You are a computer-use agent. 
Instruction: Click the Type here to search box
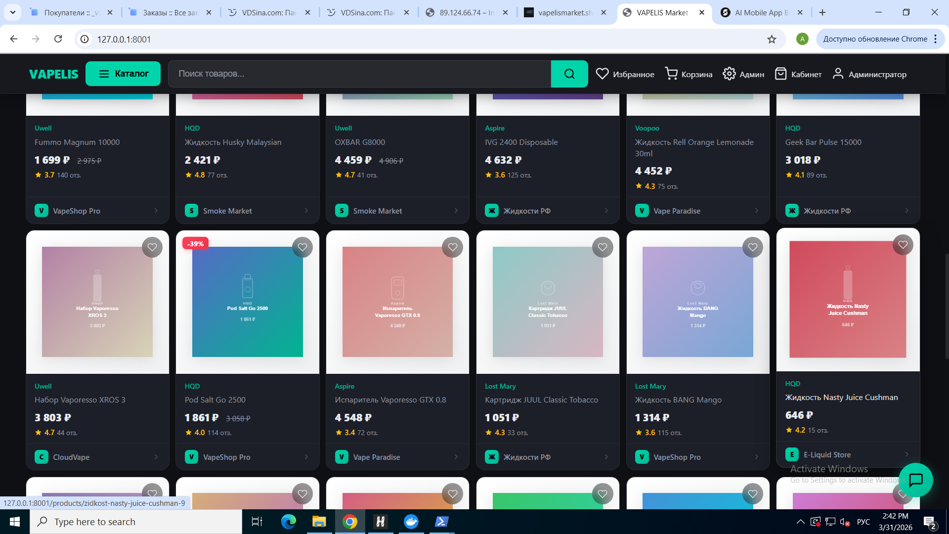pos(136,522)
